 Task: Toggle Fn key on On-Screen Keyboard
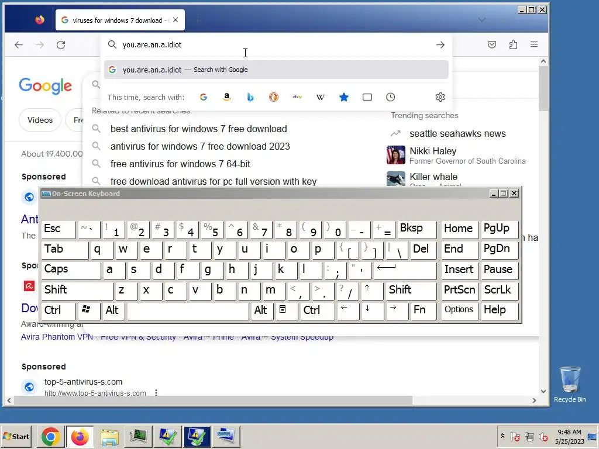tap(424, 311)
